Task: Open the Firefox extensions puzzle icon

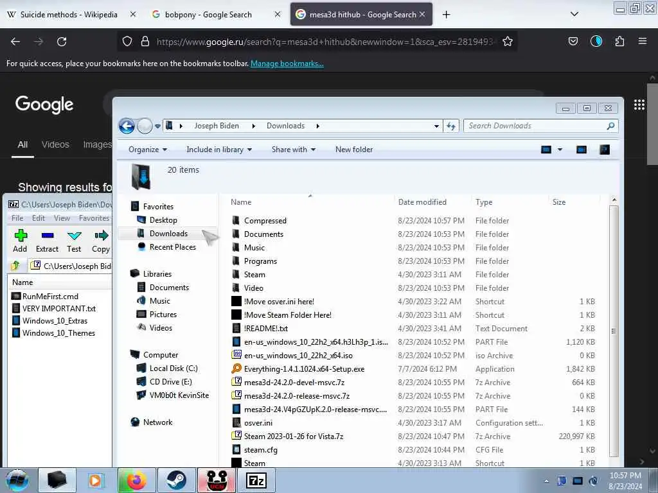Action: (x=619, y=41)
